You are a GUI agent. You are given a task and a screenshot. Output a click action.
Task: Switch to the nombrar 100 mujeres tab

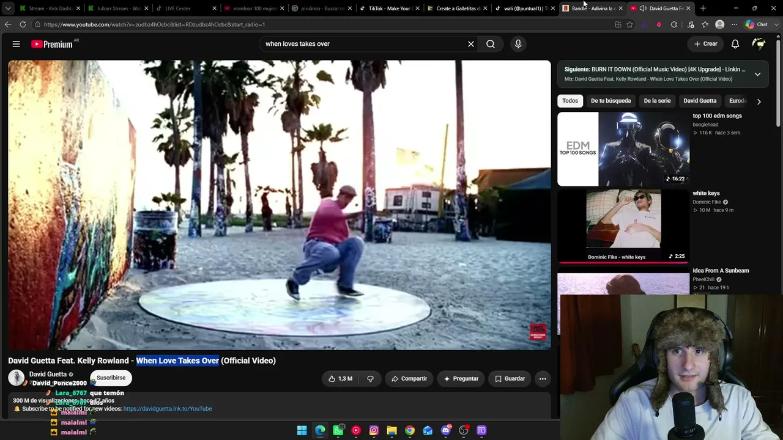pos(253,9)
